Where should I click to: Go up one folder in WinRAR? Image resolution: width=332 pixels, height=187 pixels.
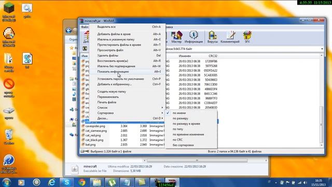pyautogui.click(x=85, y=48)
